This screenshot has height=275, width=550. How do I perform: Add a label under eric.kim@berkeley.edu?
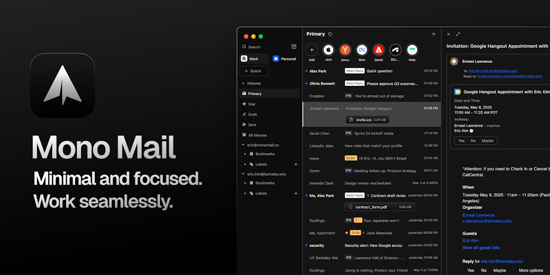(296, 193)
